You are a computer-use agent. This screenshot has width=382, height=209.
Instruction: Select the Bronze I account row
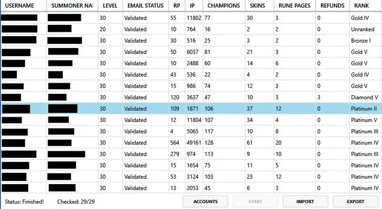(191, 41)
